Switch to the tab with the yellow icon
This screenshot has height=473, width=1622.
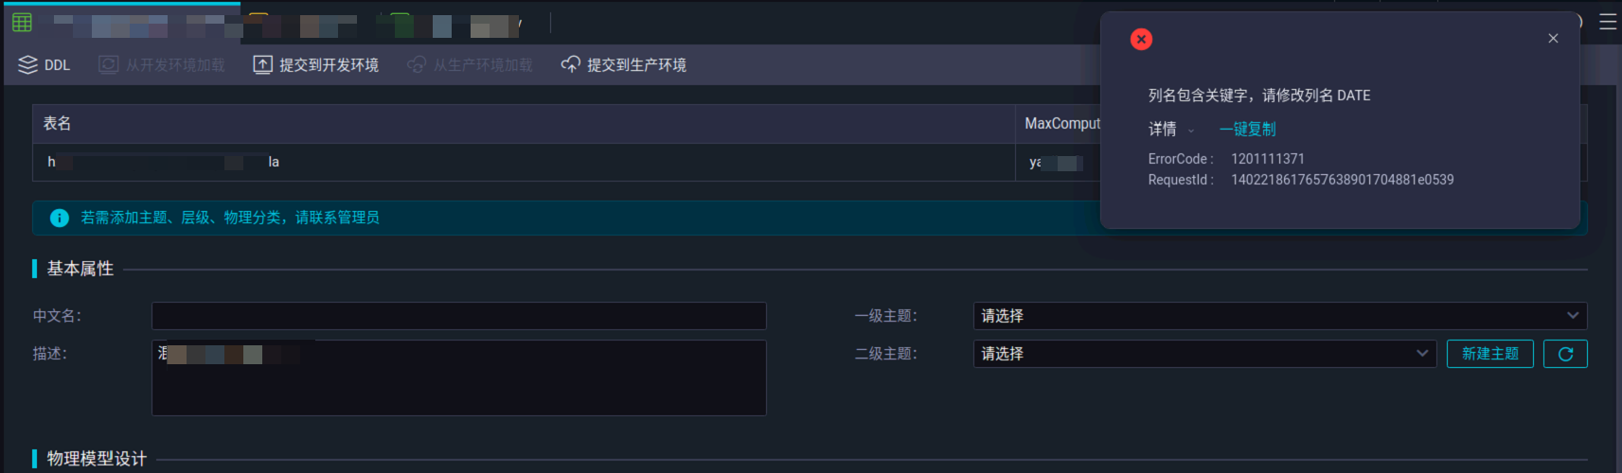tap(258, 21)
